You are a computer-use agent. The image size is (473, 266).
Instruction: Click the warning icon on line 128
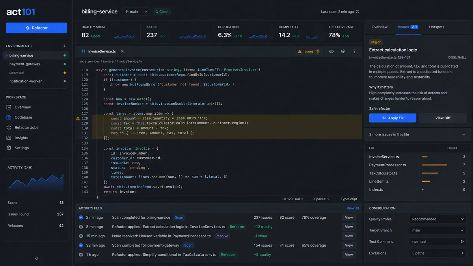[x=78, y=118]
